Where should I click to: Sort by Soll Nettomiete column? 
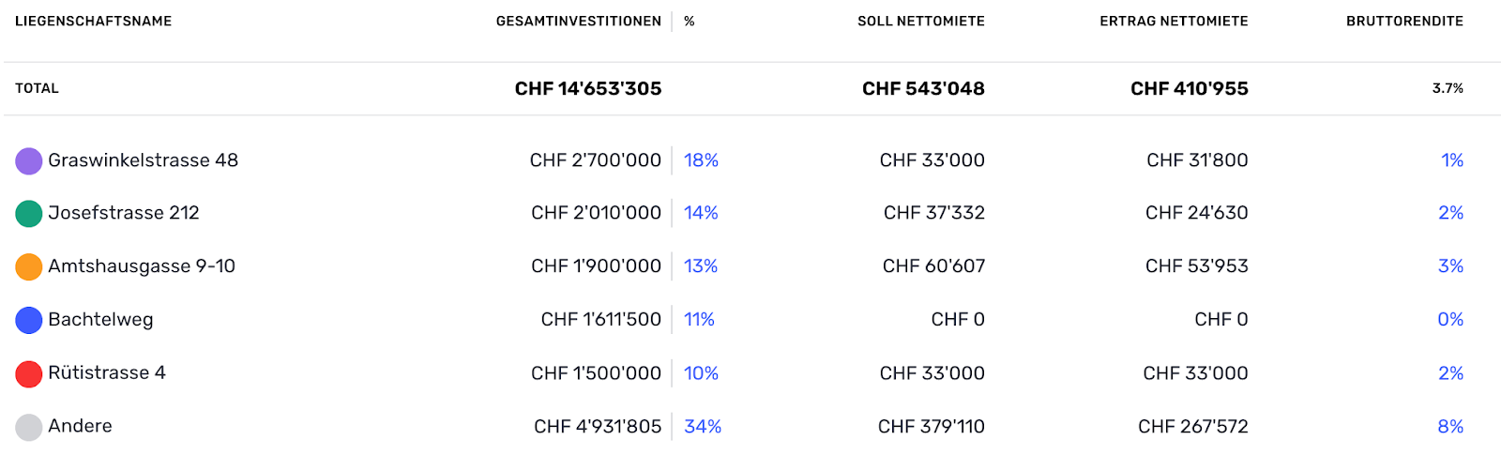921,21
